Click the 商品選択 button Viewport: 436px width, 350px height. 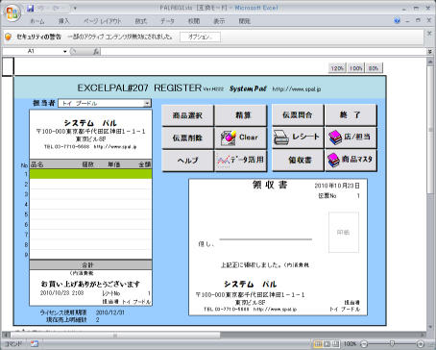click(x=187, y=115)
